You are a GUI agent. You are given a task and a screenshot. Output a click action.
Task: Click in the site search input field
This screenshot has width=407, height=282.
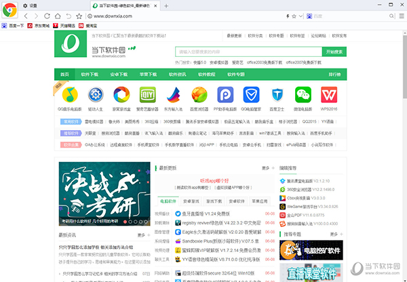tap(249, 52)
